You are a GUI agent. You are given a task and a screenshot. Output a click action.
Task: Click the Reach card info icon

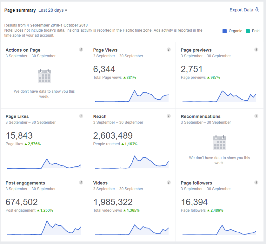[169, 116]
